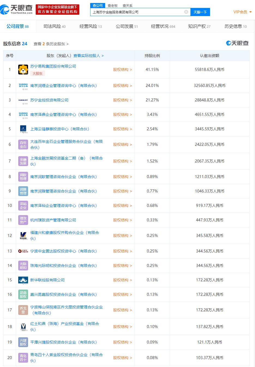Click the 大股东 tag
Image resolution: width=255 pixels, height=367 pixels.
[38, 73]
